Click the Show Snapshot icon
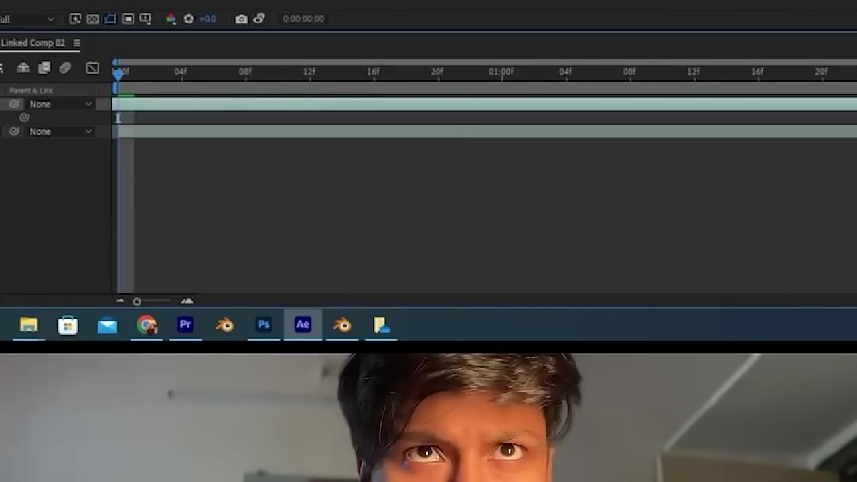Image resolution: width=857 pixels, height=482 pixels. tap(259, 19)
